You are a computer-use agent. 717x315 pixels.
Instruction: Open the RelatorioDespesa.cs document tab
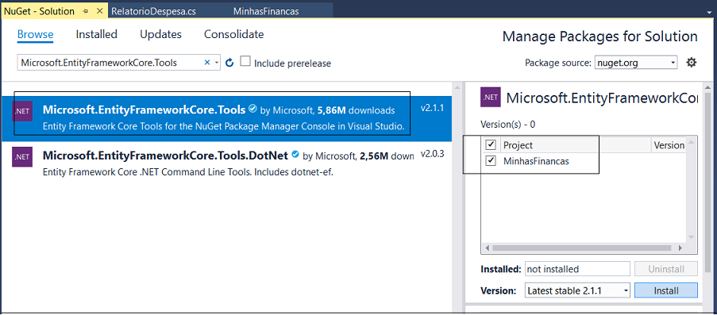[154, 11]
